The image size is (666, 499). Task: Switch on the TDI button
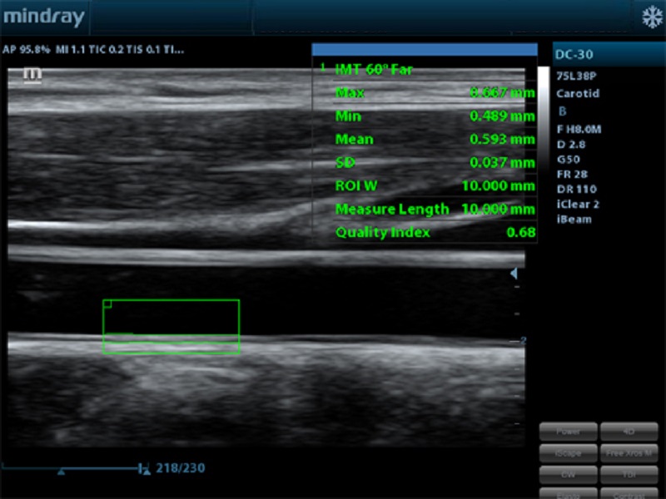pyautogui.click(x=629, y=474)
